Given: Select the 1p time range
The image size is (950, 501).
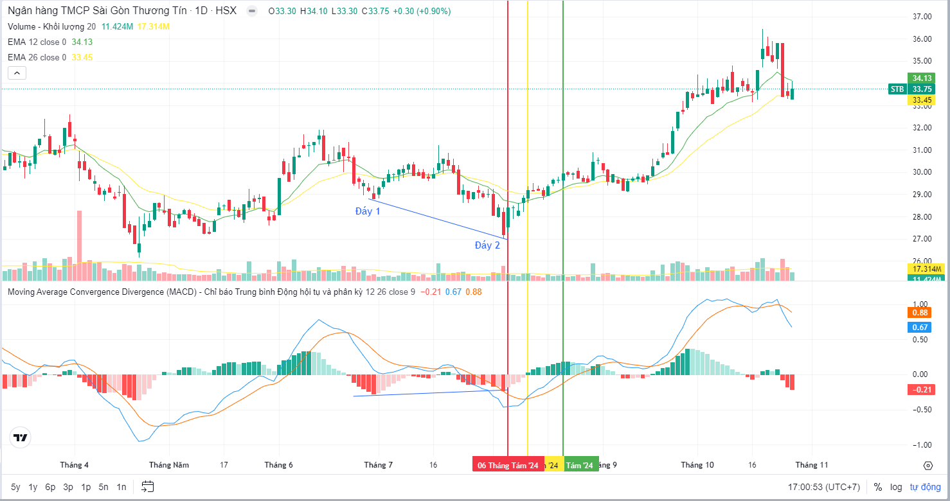Looking at the screenshot, I should tap(86, 487).
